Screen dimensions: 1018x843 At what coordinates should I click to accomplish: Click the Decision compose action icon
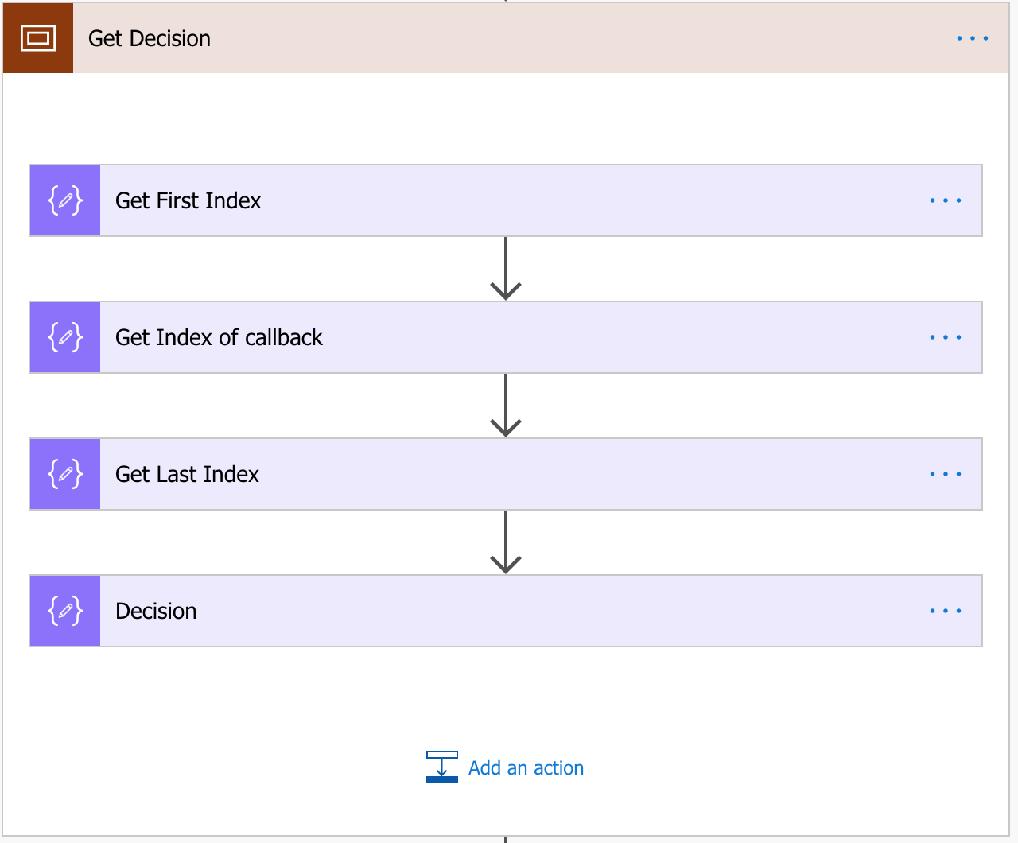65,611
